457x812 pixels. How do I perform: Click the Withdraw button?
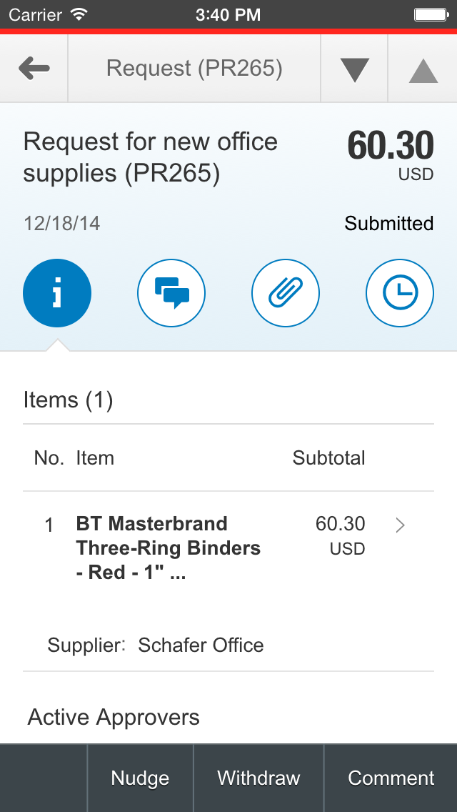[258, 778]
